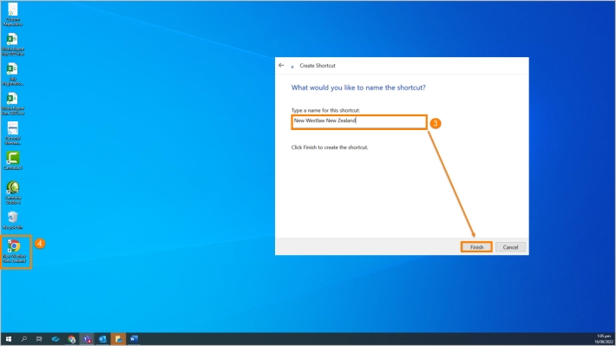The height and width of the screenshot is (346, 616).
Task: Open OneDrive cloud icon in taskbar
Action: 56,339
